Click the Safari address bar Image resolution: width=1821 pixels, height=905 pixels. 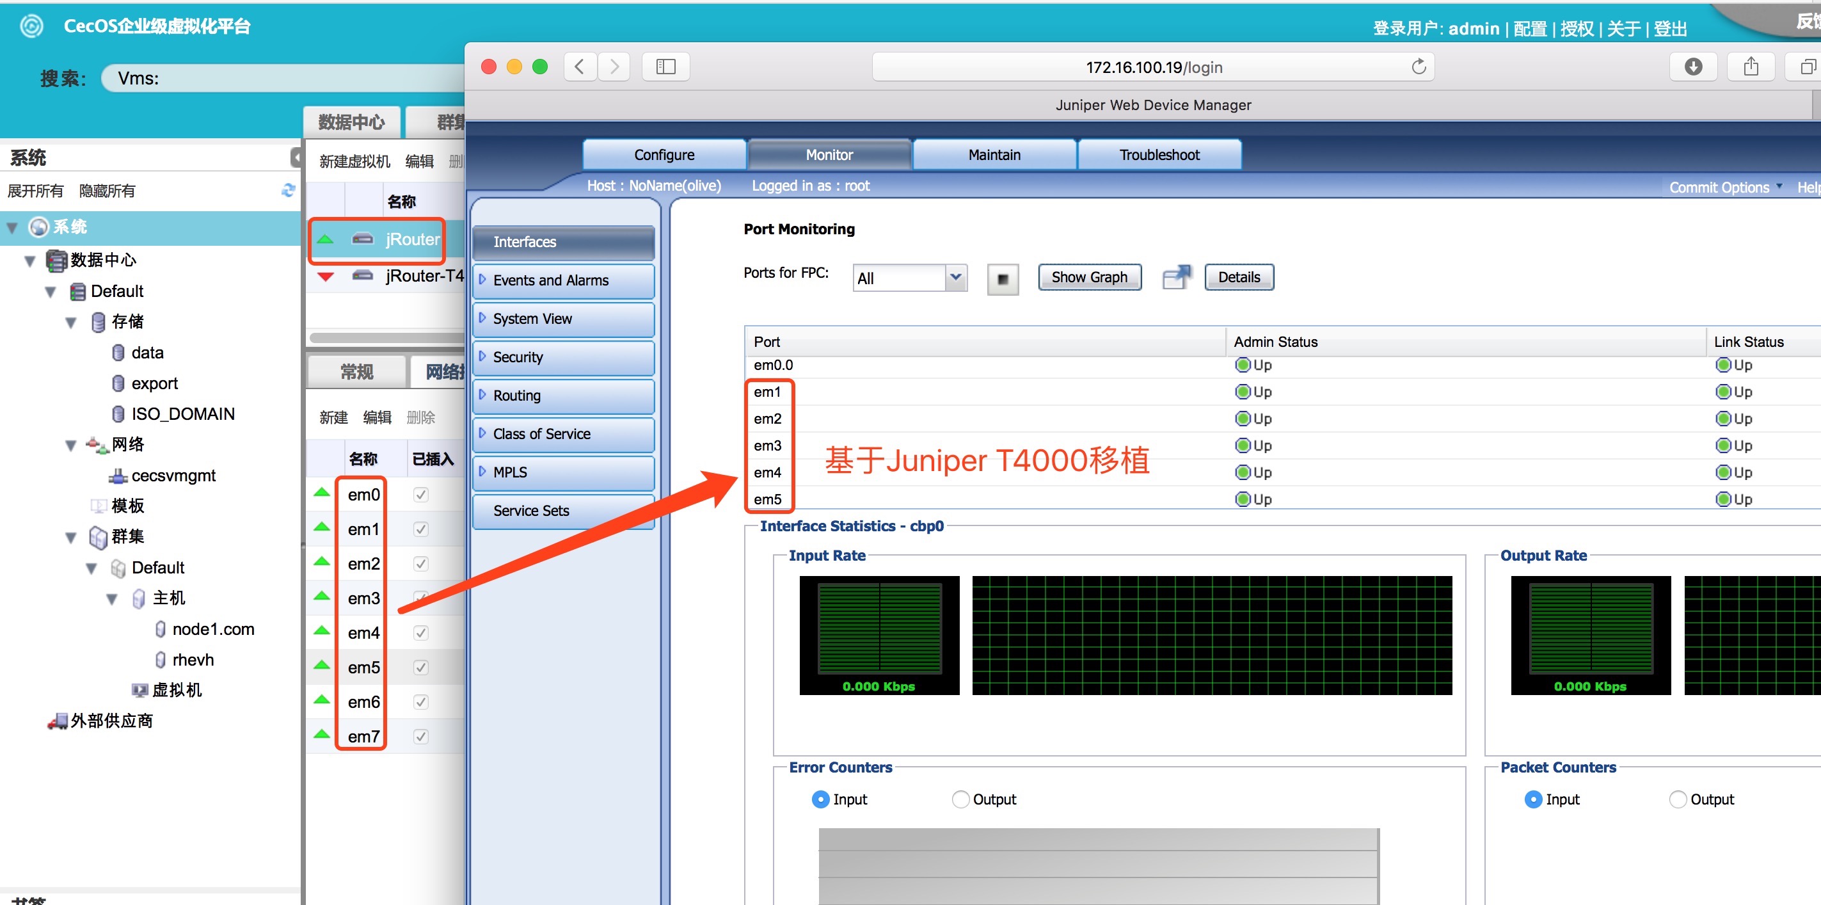1154,67
